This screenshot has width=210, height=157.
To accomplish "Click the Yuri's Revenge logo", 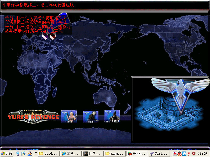I will point(33,116).
